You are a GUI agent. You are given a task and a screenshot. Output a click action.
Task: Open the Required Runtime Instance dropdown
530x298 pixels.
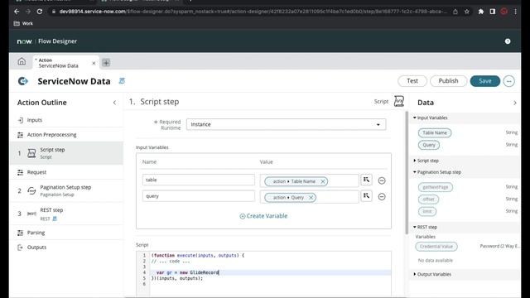(286, 124)
